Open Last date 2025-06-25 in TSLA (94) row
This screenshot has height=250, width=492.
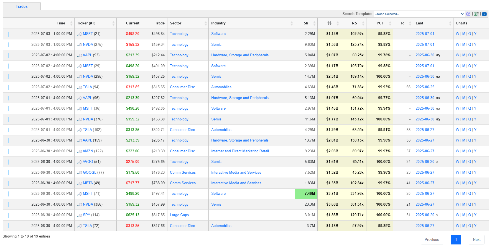click(425, 87)
